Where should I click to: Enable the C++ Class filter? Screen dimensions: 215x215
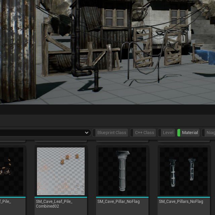[144, 133]
